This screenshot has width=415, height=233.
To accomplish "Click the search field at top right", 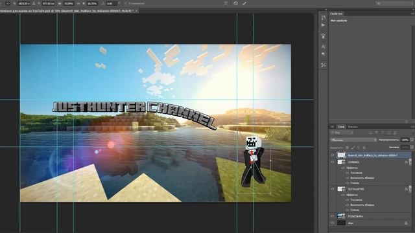I will pyautogui.click(x=394, y=3).
